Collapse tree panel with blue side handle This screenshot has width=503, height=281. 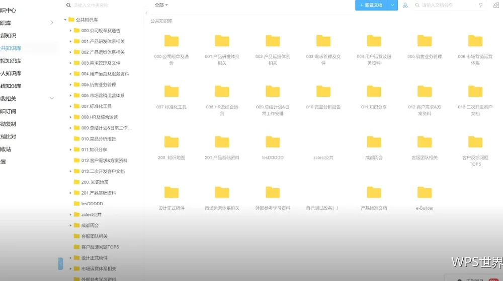point(61,264)
